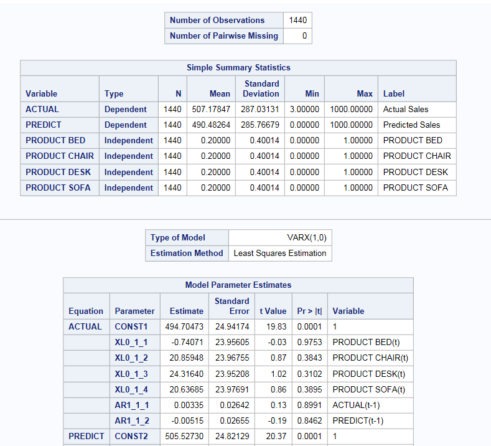491x446 pixels.
Task: Click the Model Parameter Estimates title
Action: tap(238, 285)
